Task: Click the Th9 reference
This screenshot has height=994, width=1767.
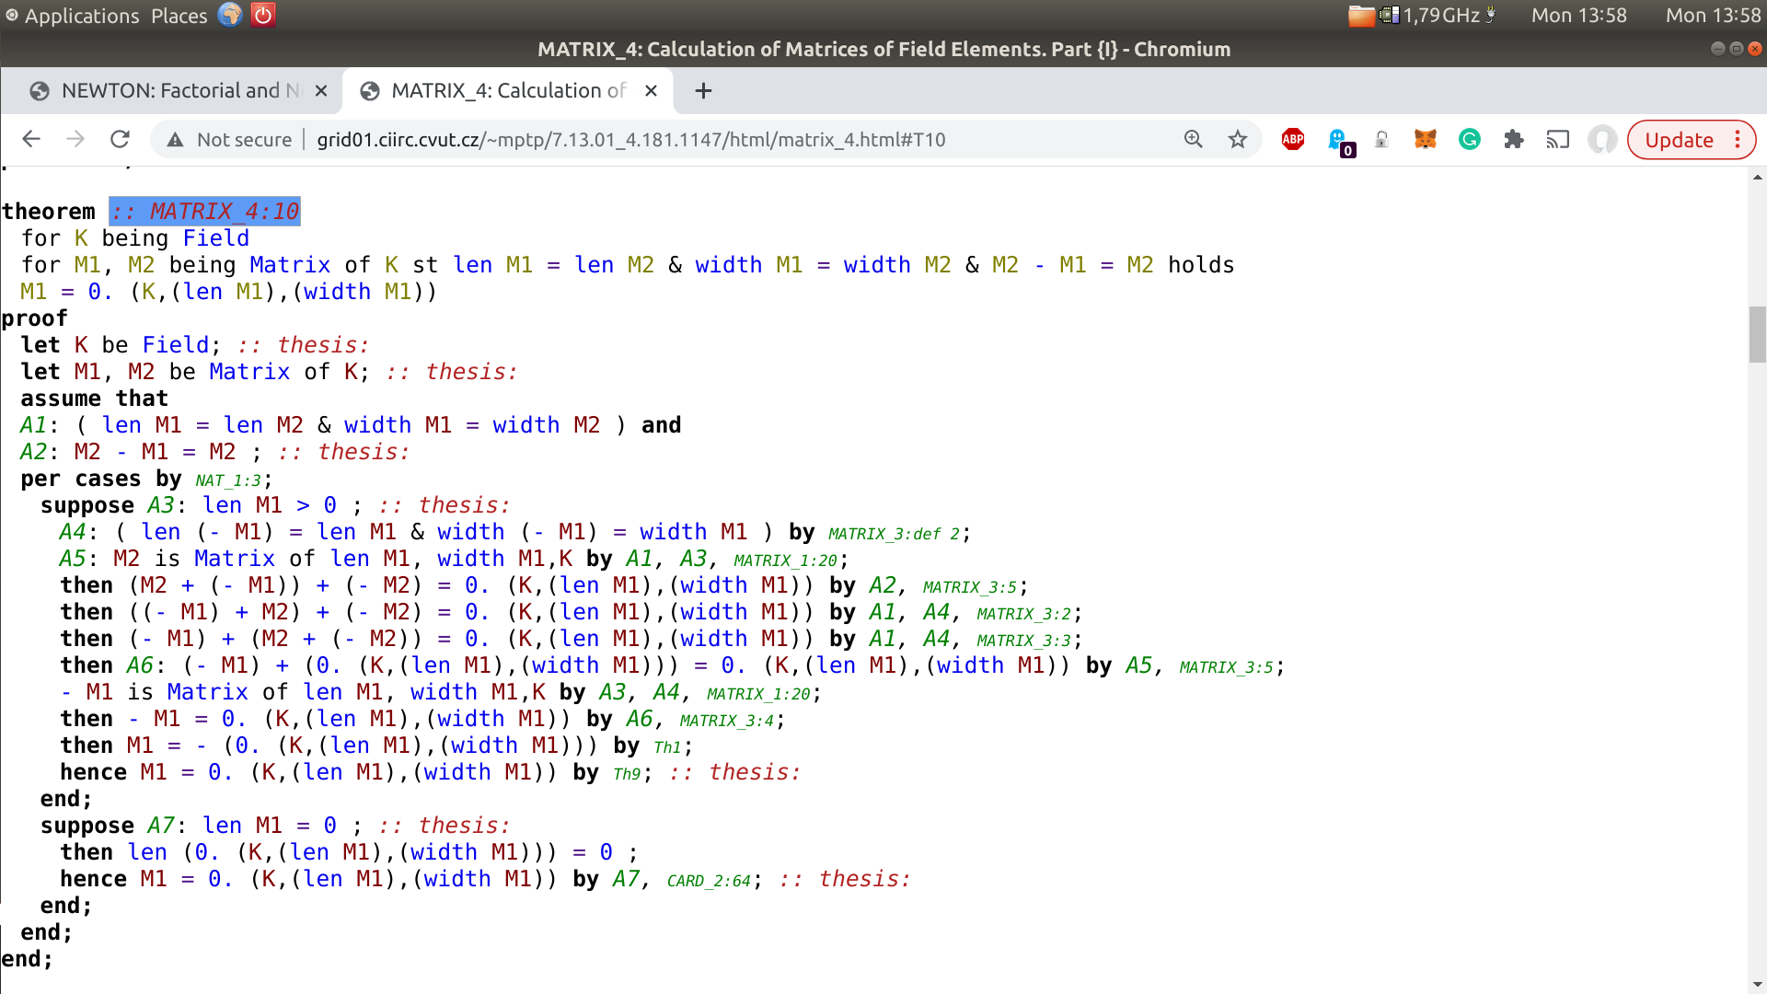Action: (628, 774)
